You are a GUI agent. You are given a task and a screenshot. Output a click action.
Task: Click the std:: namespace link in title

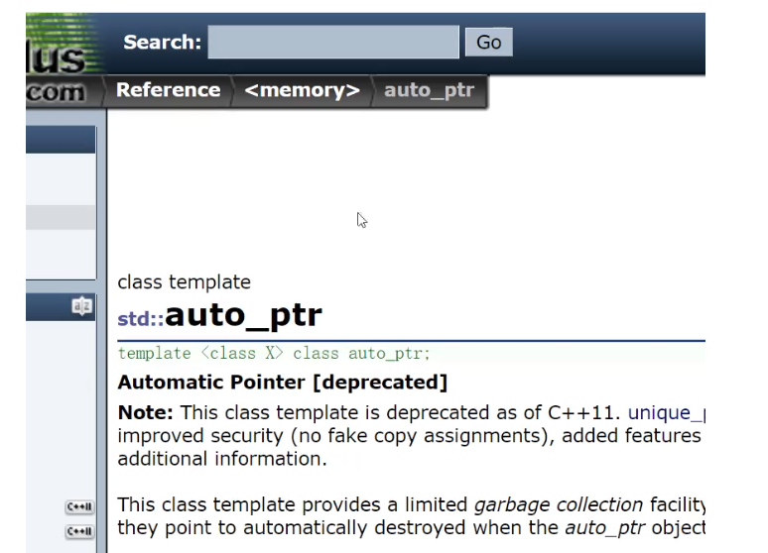(x=141, y=319)
